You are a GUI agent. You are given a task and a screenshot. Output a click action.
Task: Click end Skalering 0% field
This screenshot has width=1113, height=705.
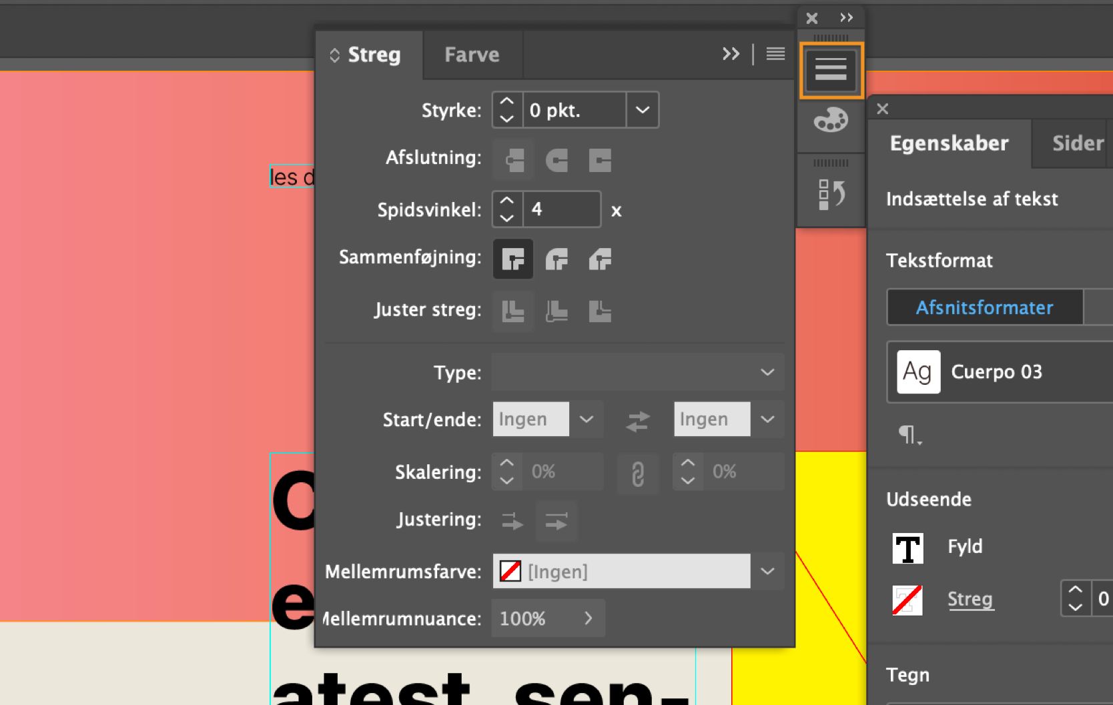point(744,472)
